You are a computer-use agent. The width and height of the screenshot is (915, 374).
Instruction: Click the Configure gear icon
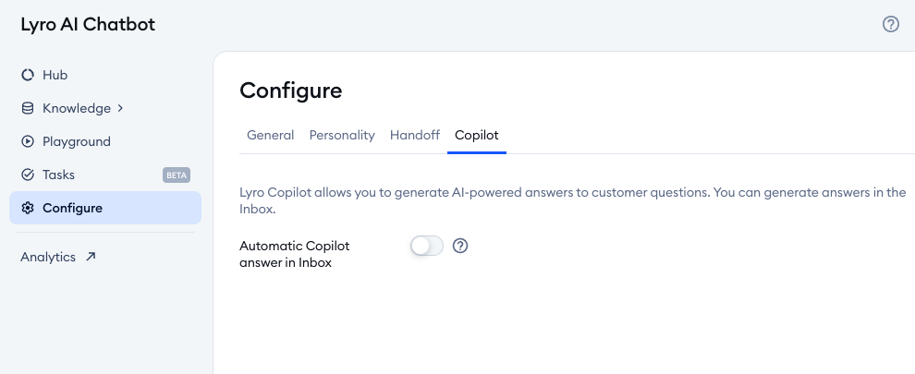28,208
